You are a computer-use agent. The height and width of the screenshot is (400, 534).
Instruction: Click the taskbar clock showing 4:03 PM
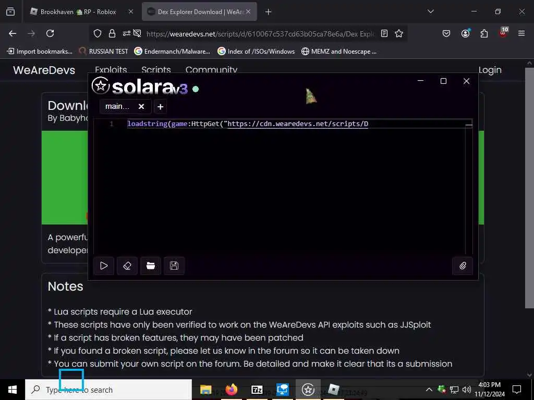tap(490, 390)
